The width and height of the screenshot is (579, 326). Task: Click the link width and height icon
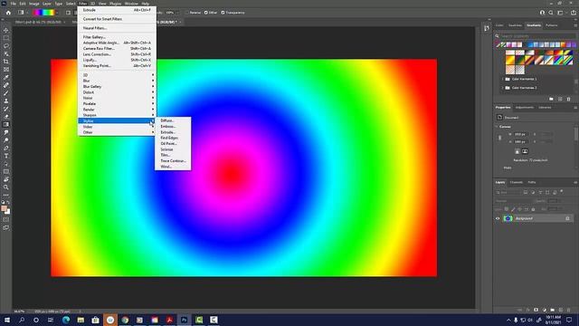pyautogui.click(x=500, y=138)
